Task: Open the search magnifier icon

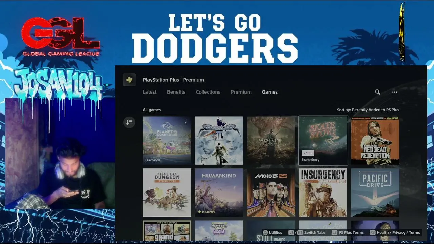Action: pos(378,92)
